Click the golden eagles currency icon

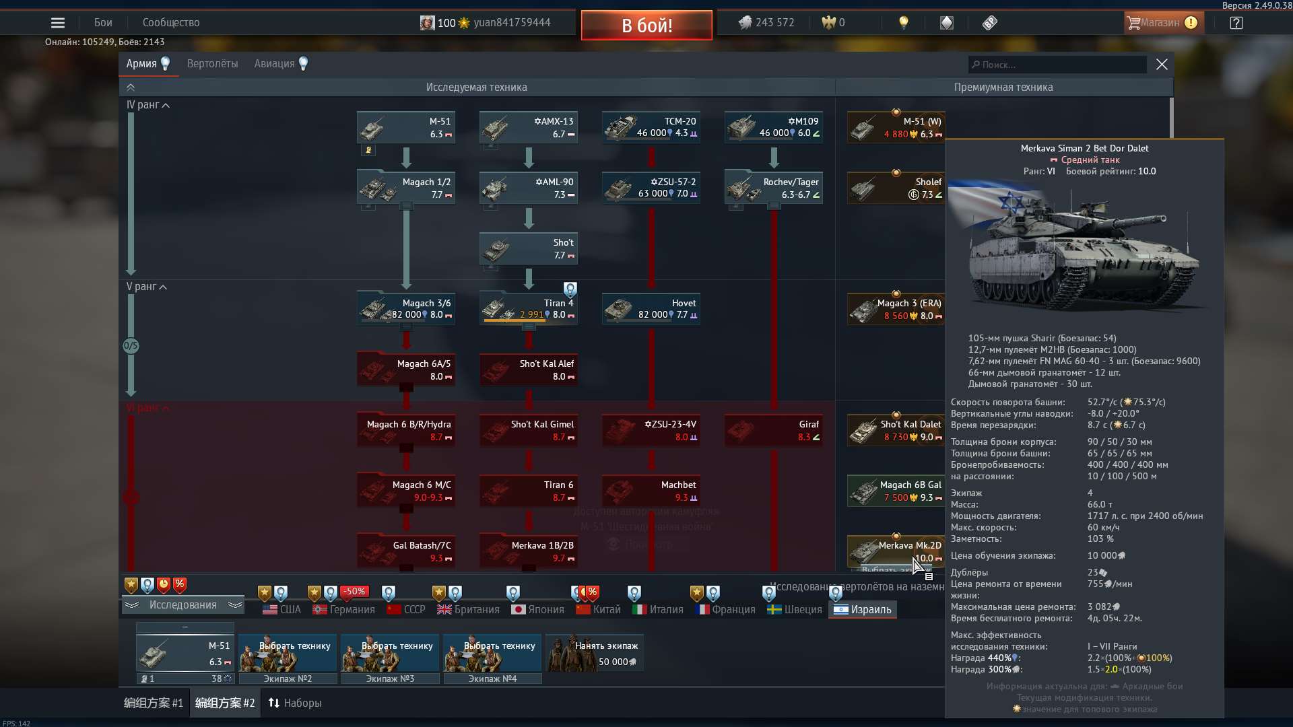[x=828, y=23]
